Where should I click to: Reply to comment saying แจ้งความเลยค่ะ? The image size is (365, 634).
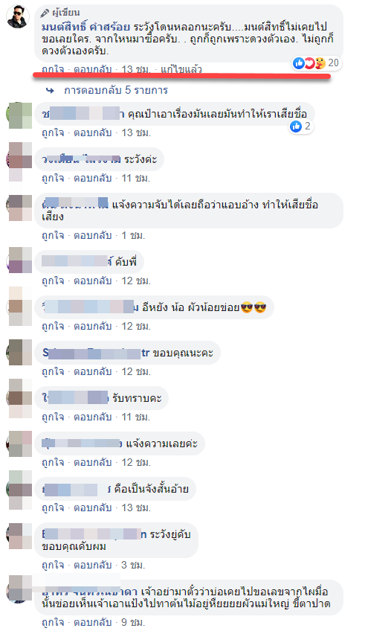tap(92, 462)
